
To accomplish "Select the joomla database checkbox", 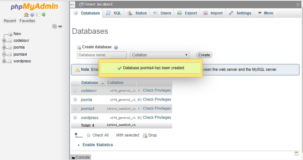I will pos(75,99).
